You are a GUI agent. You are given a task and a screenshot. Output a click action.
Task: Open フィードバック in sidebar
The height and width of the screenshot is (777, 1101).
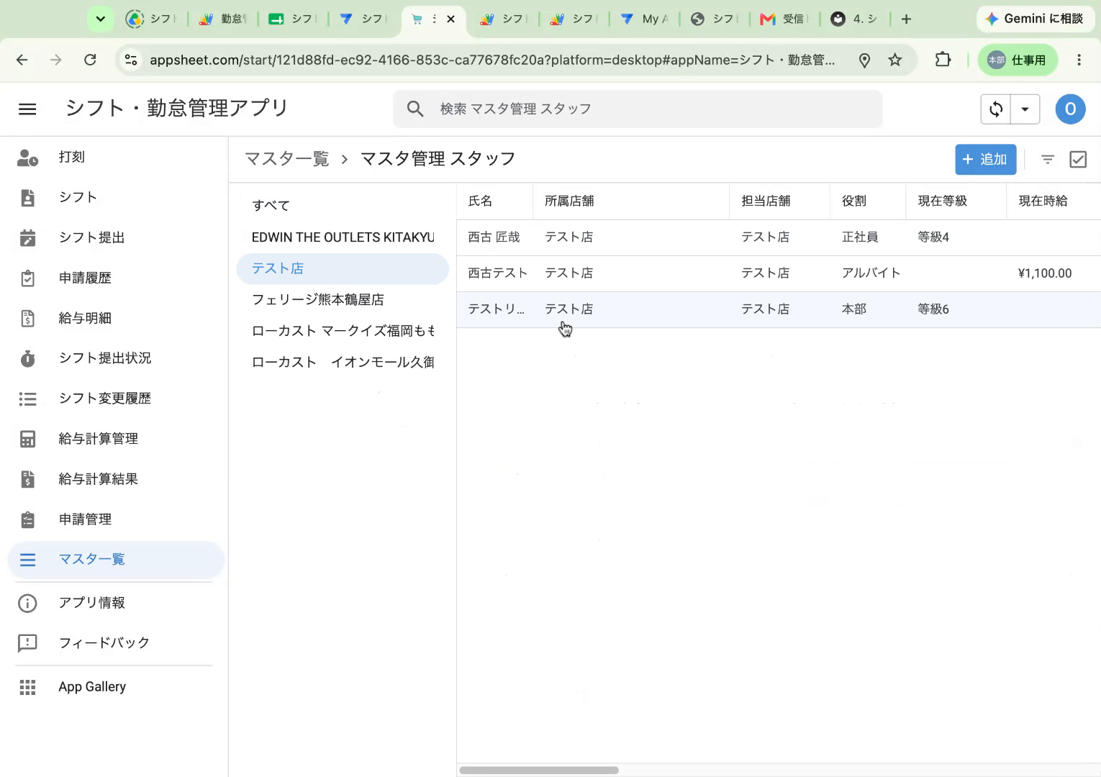coord(115,643)
